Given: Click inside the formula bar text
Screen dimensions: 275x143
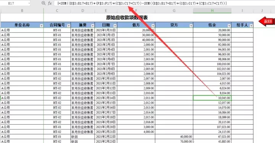Looking at the screenshot, I should [x=142, y=3].
